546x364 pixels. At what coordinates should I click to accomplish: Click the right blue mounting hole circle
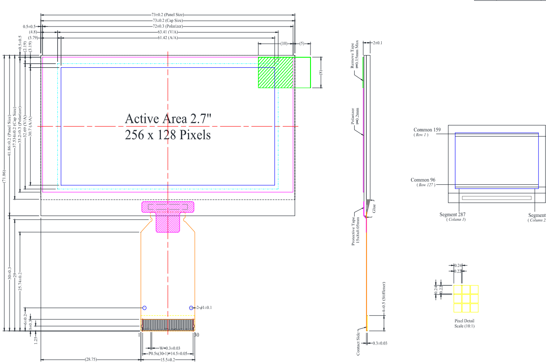click(191, 308)
